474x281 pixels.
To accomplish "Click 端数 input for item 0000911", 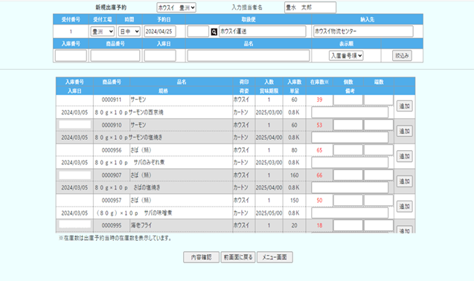I will click(379, 100).
